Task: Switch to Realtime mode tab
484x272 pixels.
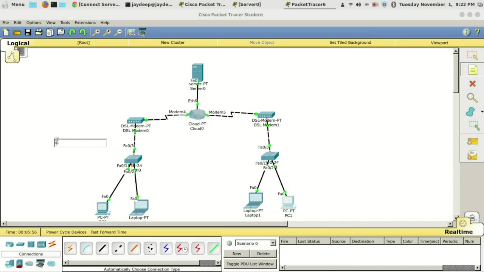Action: (459, 232)
